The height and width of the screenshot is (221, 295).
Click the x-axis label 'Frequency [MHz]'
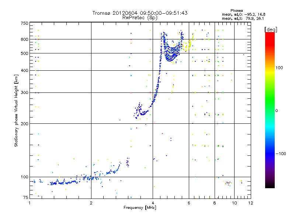point(140,208)
